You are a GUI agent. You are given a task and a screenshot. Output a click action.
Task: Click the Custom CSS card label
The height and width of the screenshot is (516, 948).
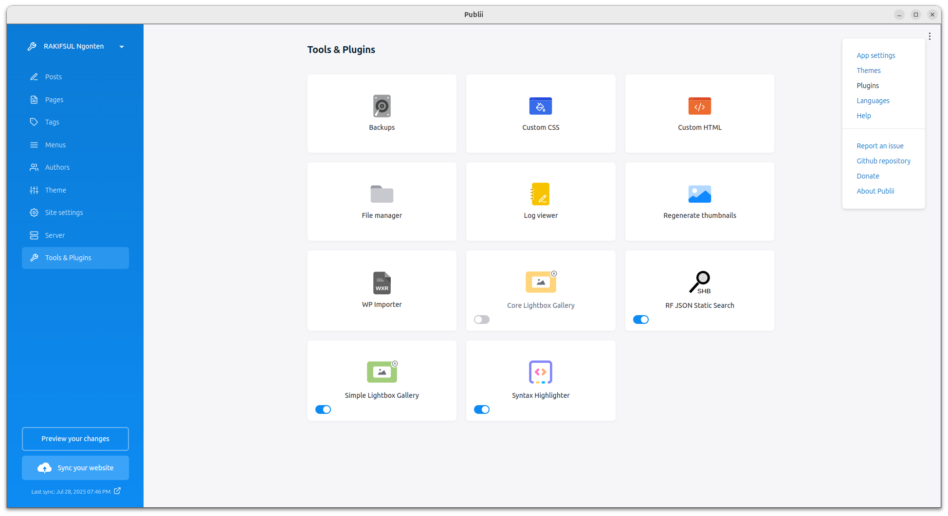[x=540, y=127]
